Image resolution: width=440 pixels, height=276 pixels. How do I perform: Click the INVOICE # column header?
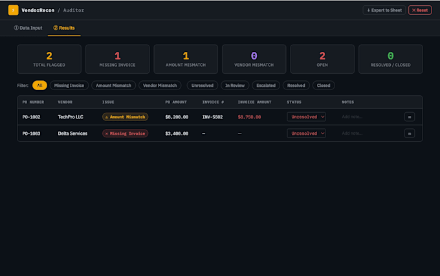point(214,102)
